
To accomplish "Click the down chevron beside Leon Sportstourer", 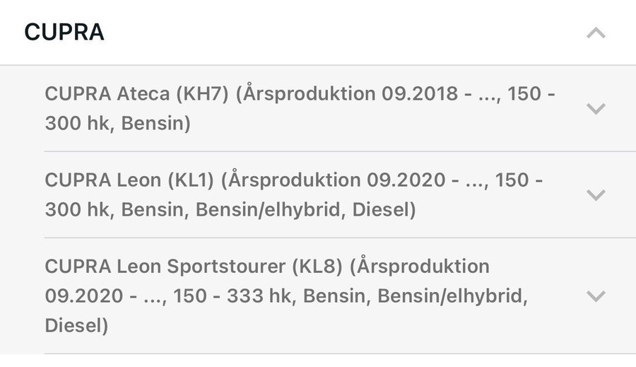I will (x=596, y=296).
